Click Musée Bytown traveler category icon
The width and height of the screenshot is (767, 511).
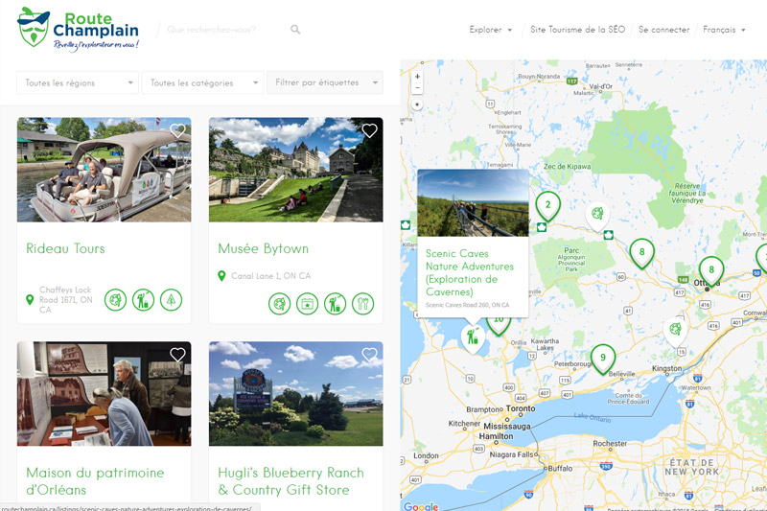[x=335, y=304]
